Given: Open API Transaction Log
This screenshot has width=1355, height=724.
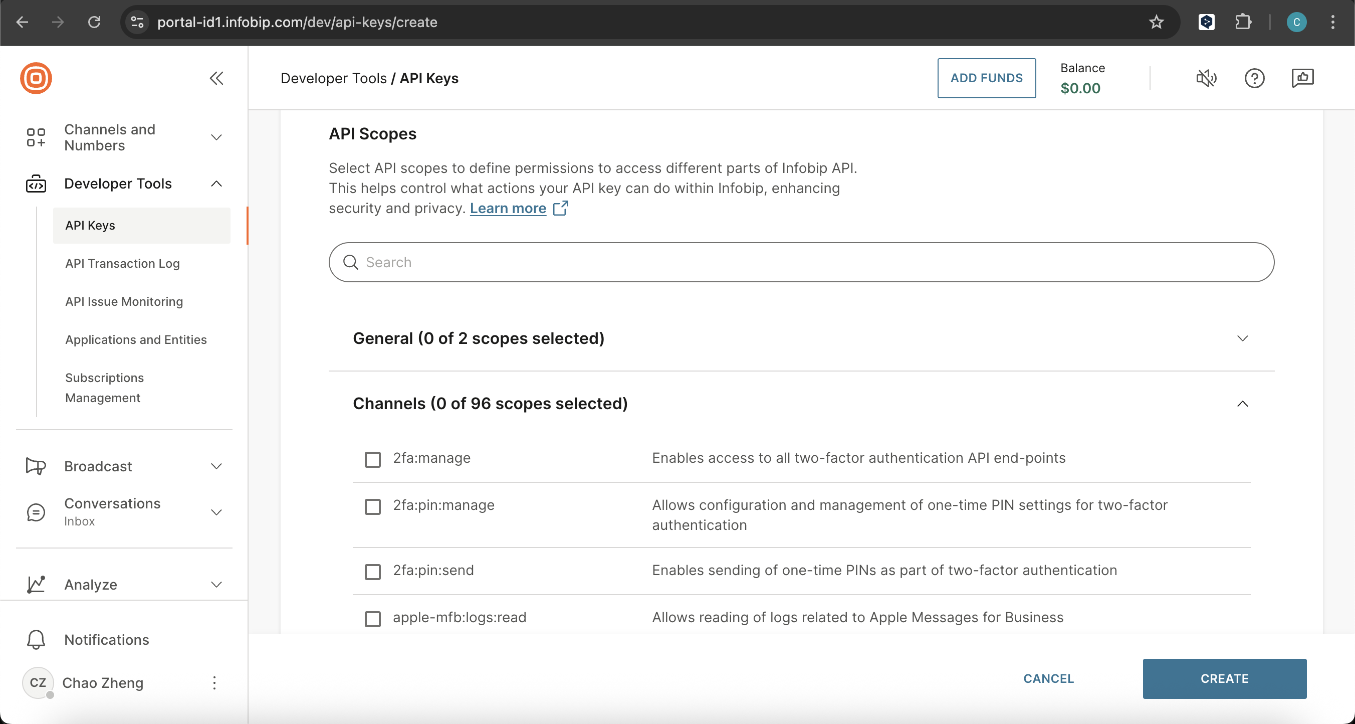Looking at the screenshot, I should [122, 263].
